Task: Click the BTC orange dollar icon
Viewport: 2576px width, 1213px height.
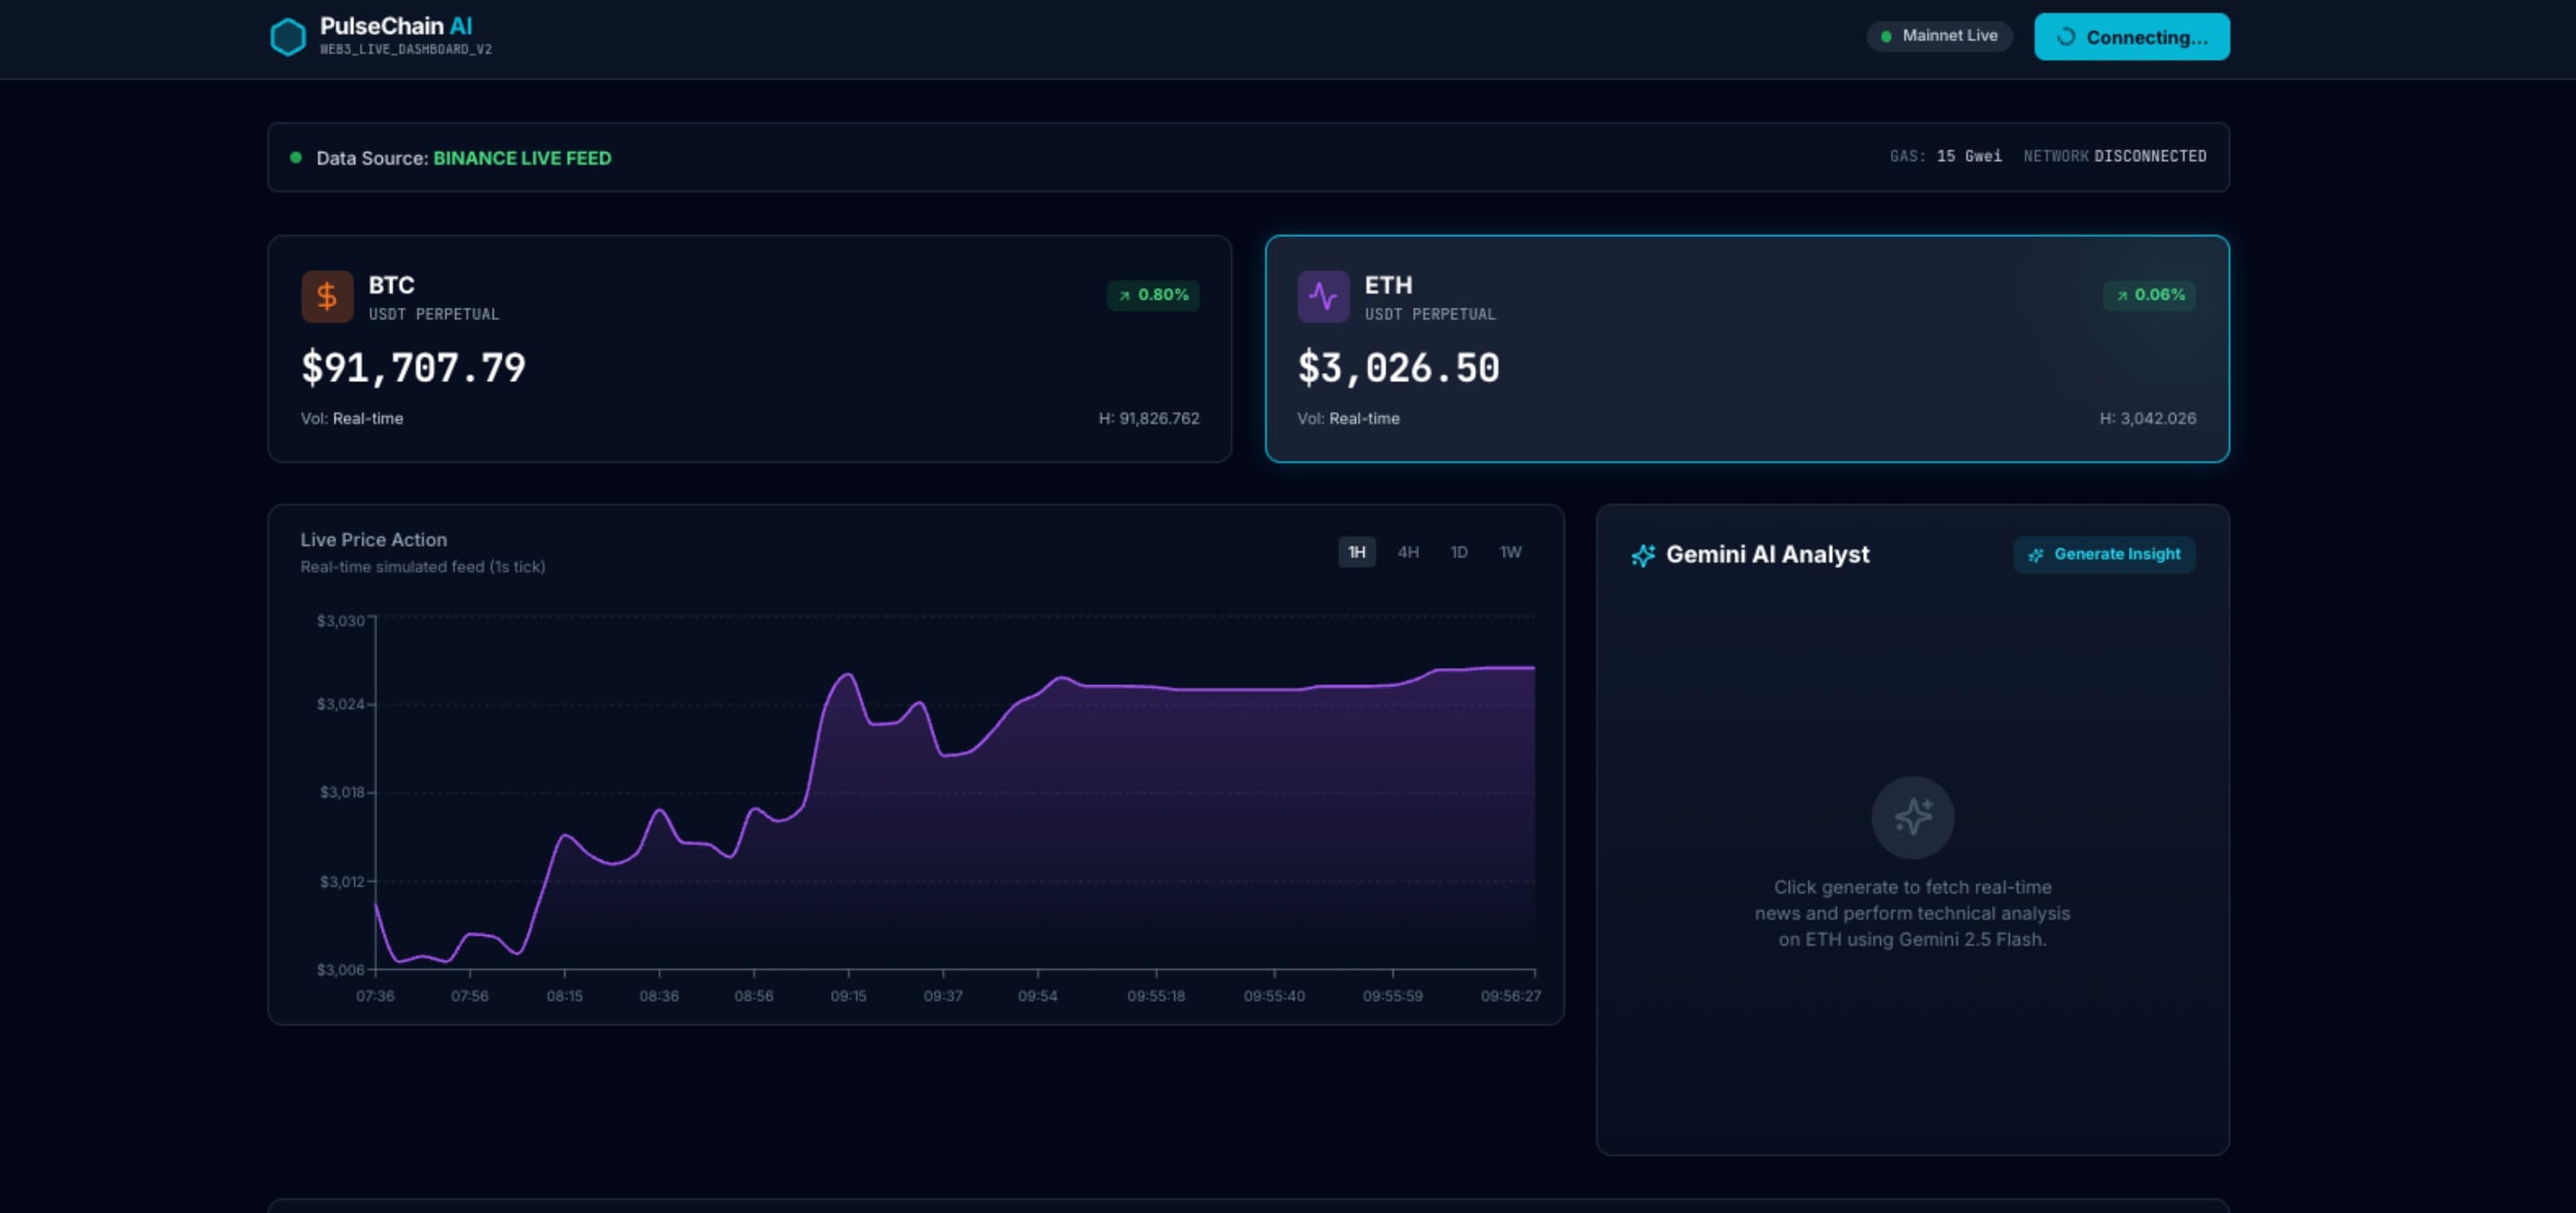Action: [327, 296]
